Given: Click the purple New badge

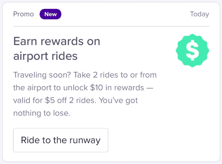Looking at the screenshot, I should [50, 14].
